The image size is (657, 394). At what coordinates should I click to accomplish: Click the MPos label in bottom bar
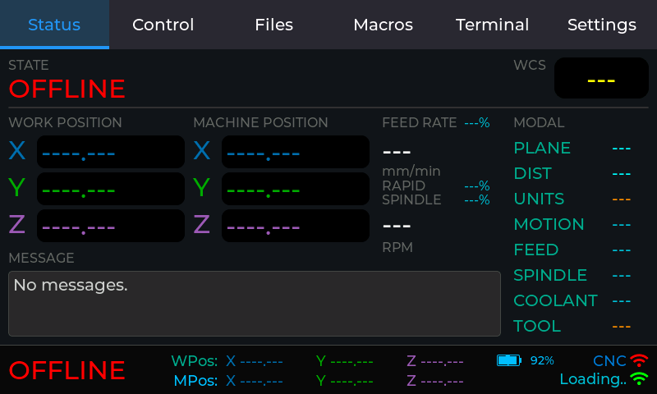(195, 381)
